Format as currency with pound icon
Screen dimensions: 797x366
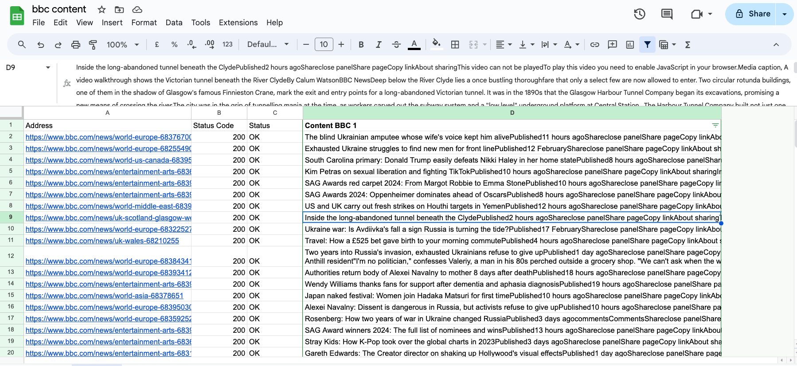pos(157,44)
